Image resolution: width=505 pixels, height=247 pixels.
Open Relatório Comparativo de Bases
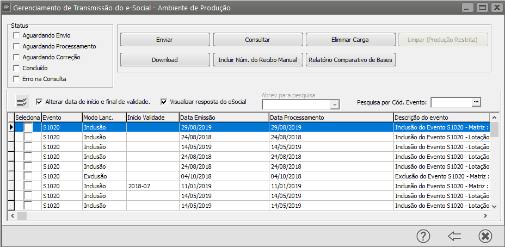click(350, 60)
